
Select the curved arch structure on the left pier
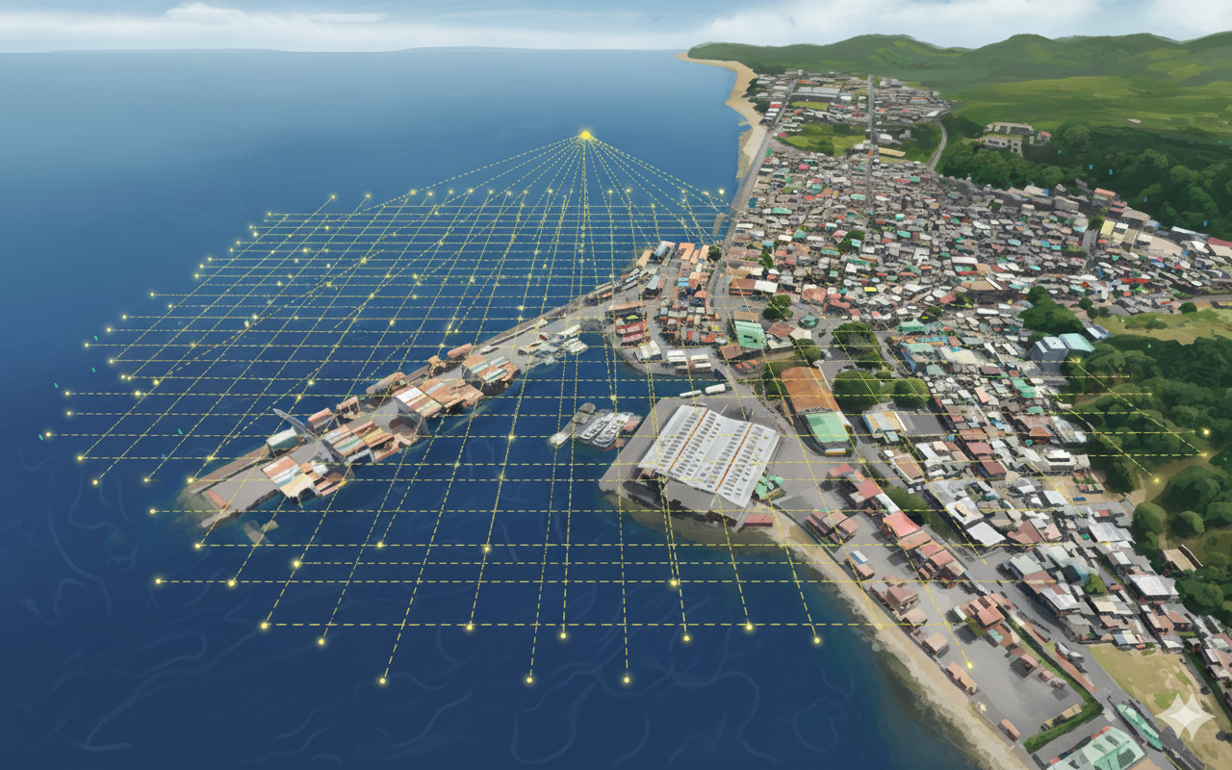click(x=293, y=422)
